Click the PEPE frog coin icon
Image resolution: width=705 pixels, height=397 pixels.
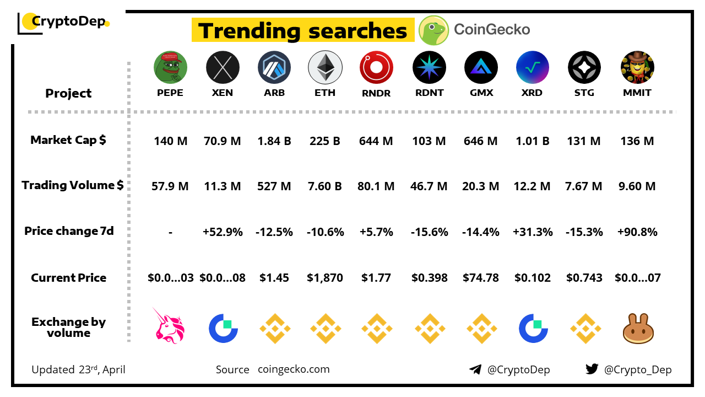[x=170, y=67]
